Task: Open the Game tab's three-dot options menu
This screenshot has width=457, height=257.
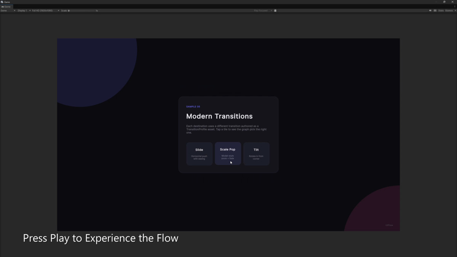Action: 455,6
